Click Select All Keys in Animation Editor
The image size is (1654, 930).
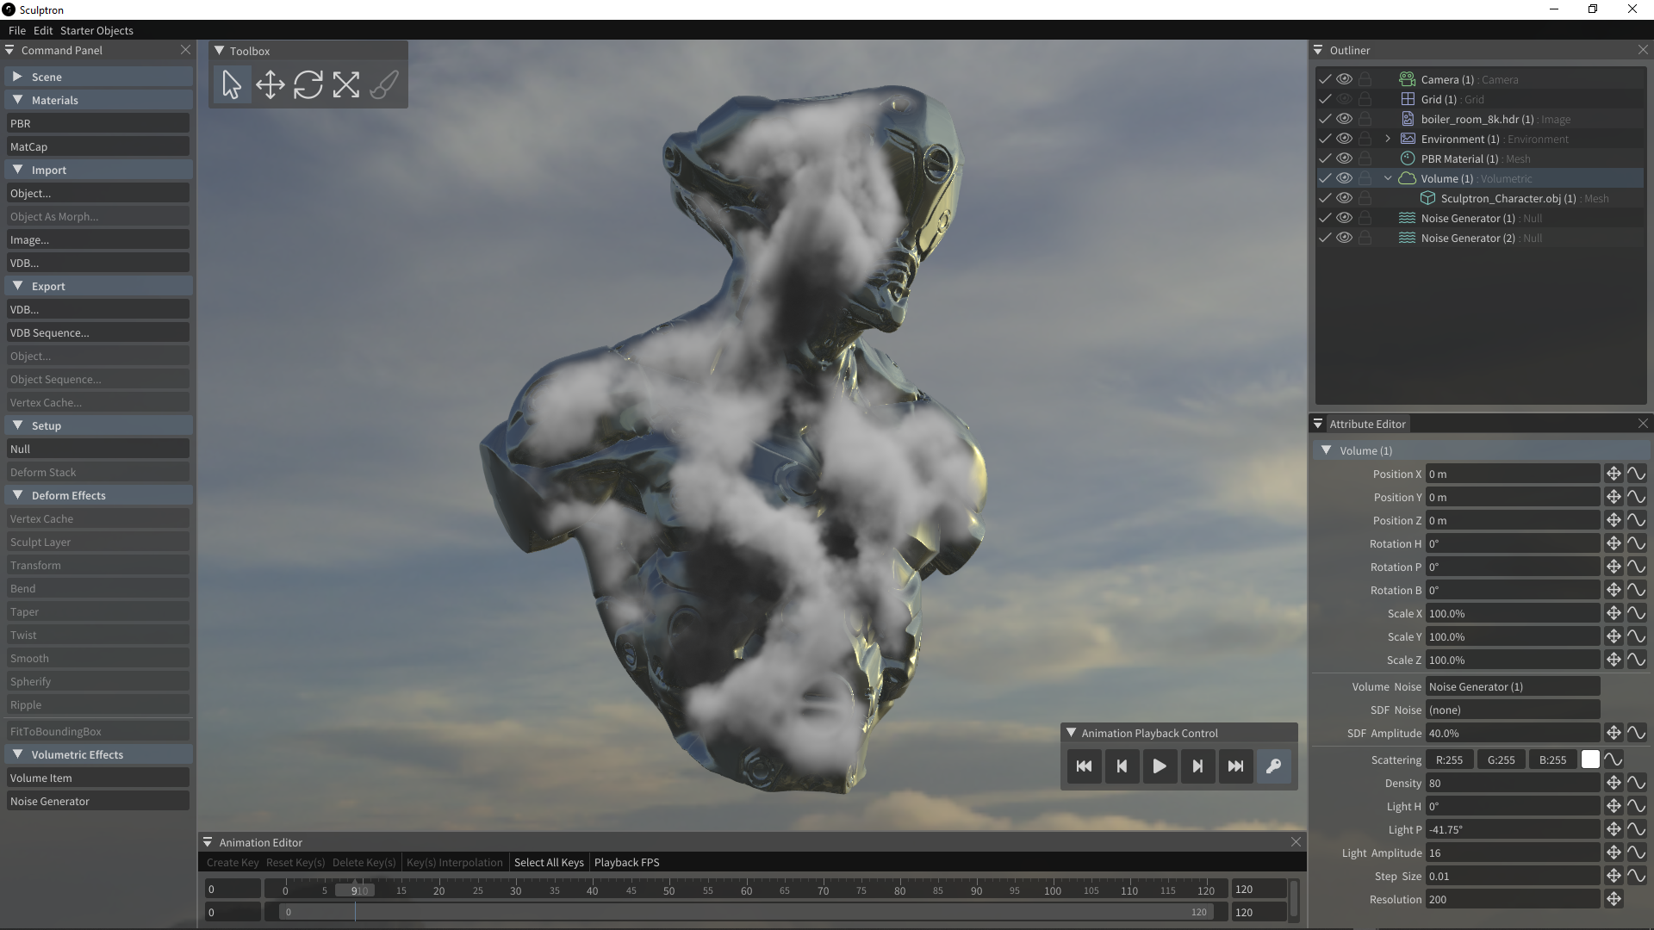click(x=549, y=862)
